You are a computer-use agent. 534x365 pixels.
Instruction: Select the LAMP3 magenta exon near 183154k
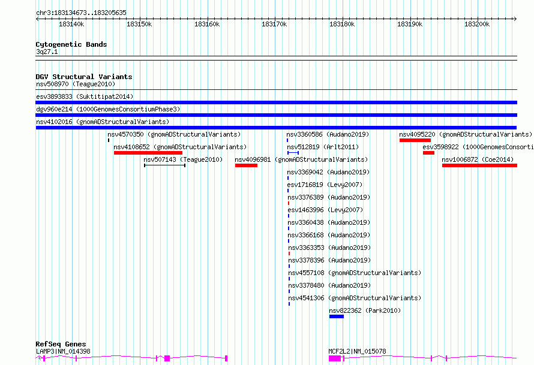point(167,358)
